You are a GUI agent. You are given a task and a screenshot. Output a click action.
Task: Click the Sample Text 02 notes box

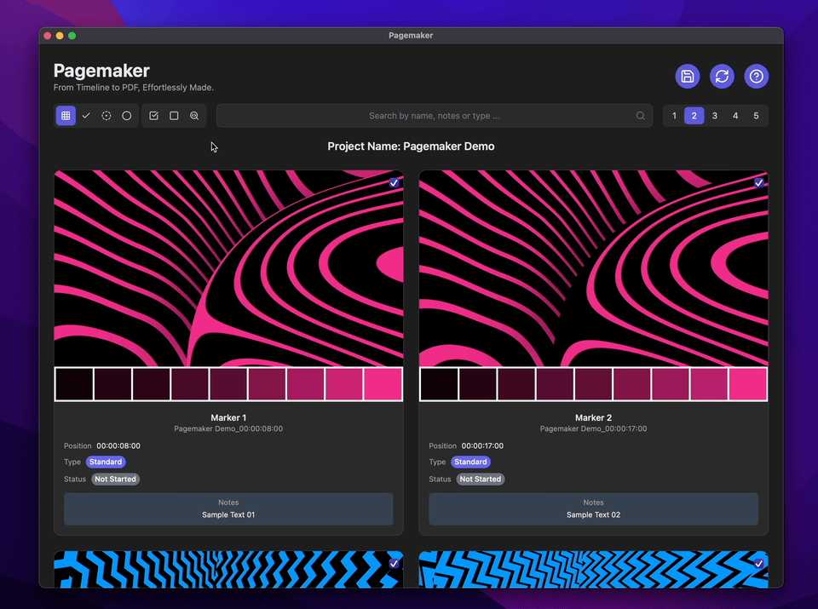[x=594, y=508]
